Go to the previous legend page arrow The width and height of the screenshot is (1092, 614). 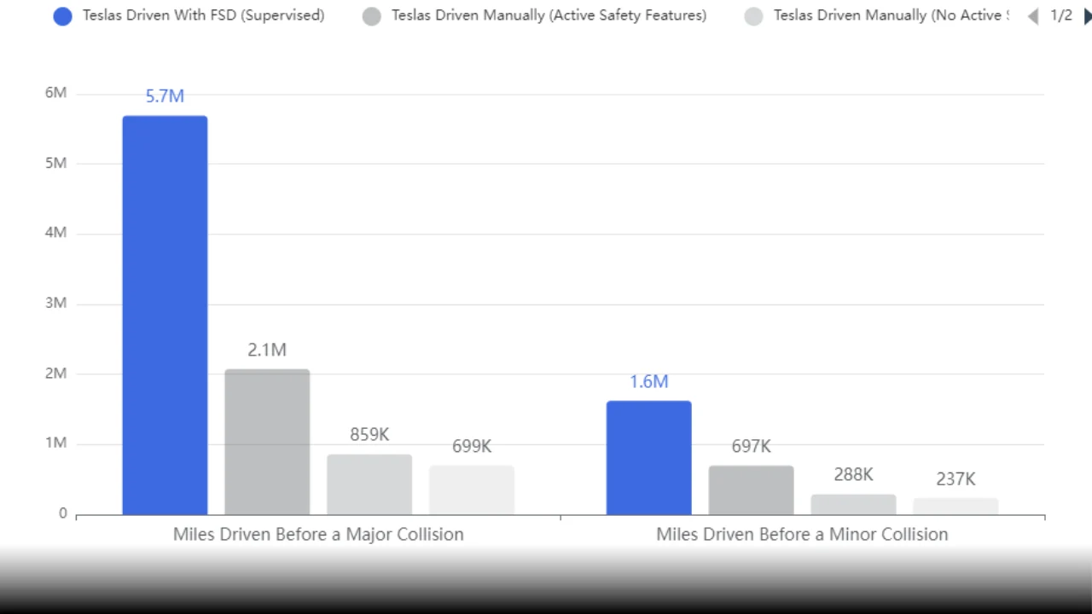click(1033, 15)
